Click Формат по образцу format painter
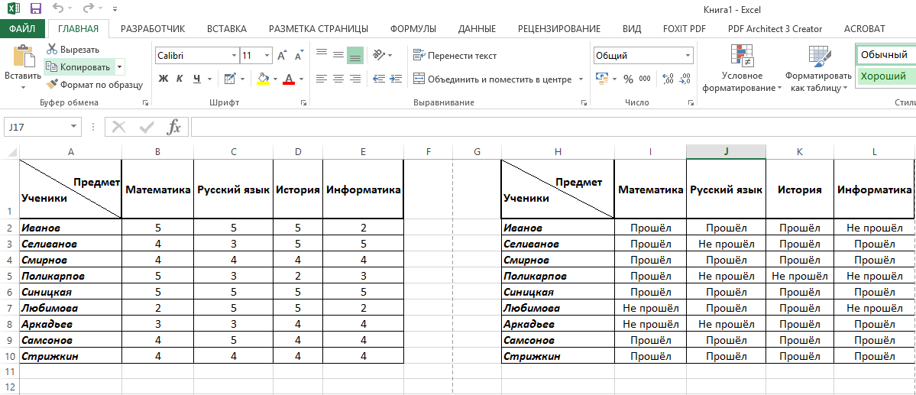The height and width of the screenshot is (395, 916). pos(95,85)
